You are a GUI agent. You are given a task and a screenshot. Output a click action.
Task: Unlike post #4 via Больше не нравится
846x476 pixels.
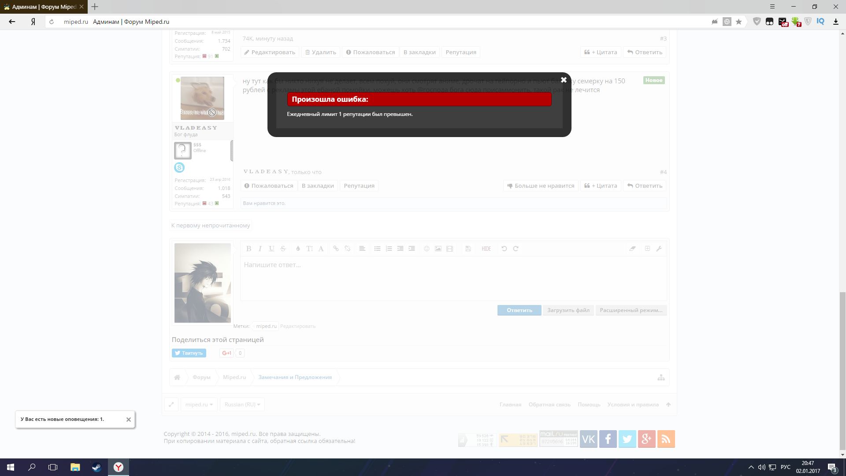[x=541, y=186]
